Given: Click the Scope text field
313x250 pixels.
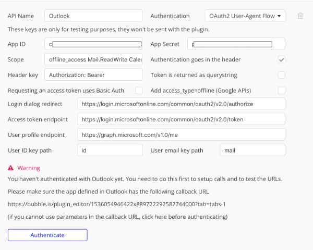Looking at the screenshot, I should click(x=93, y=60).
